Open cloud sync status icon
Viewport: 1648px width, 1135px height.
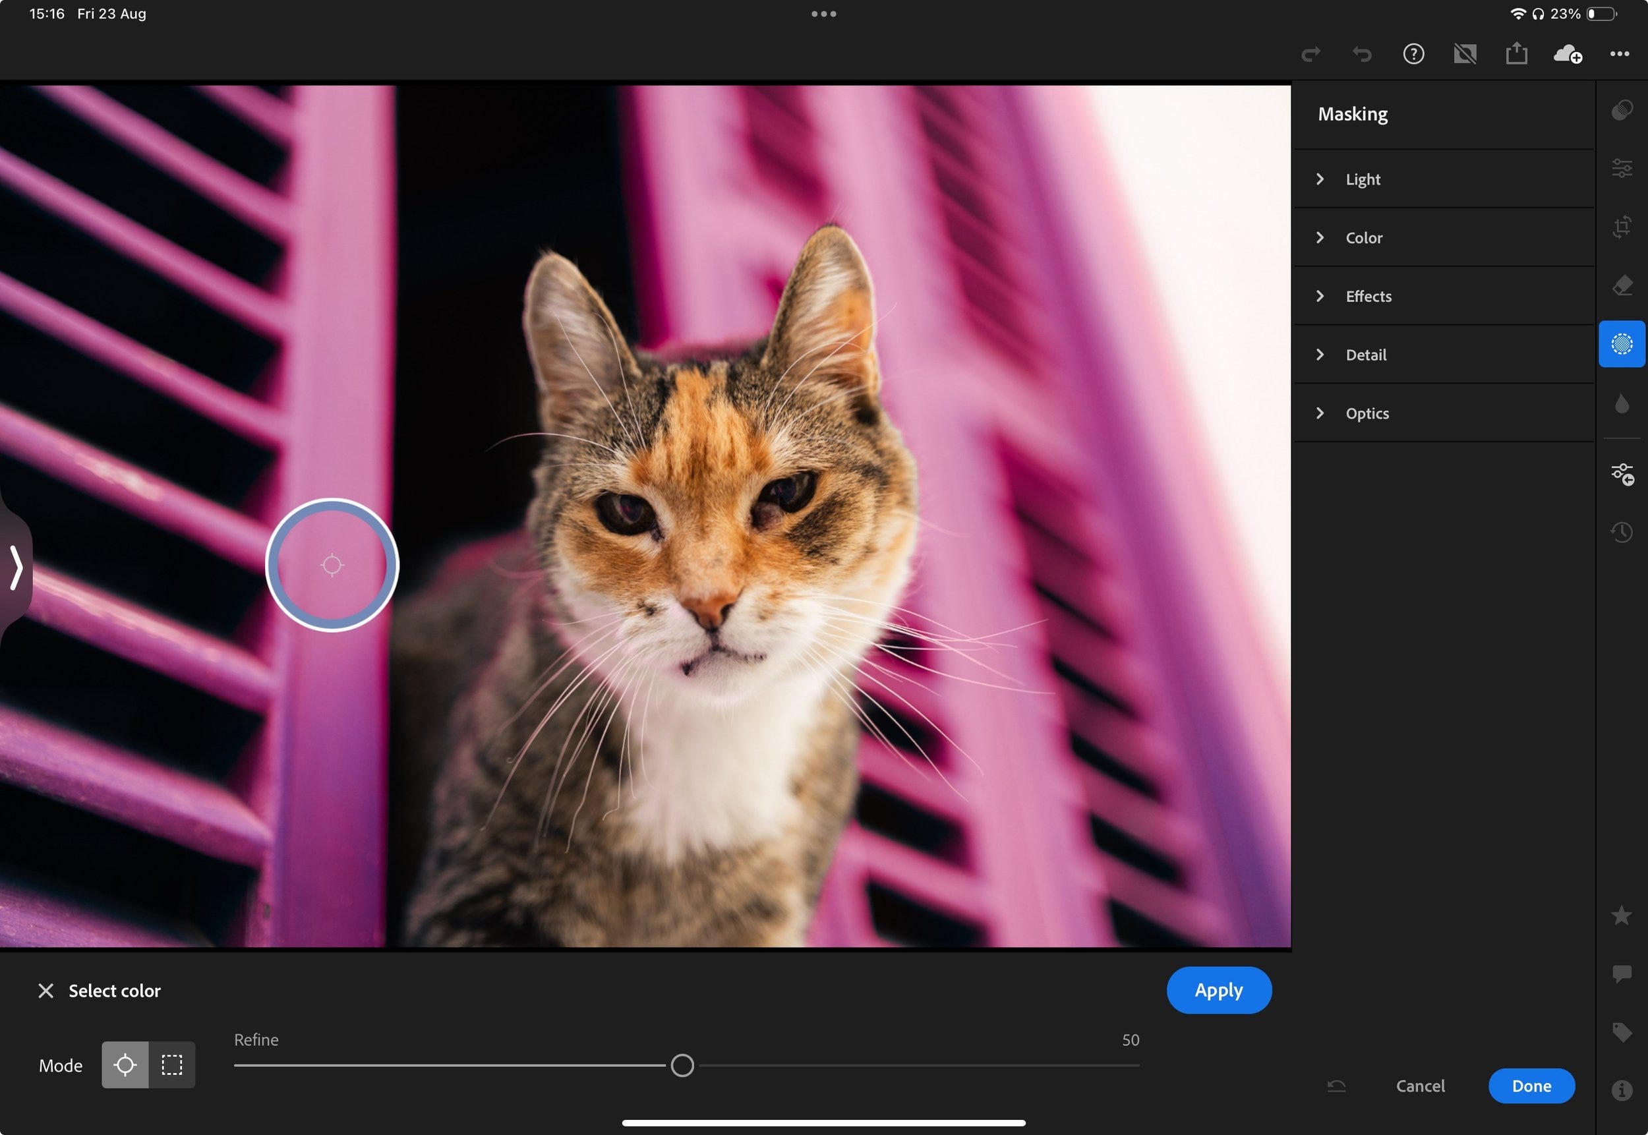click(x=1568, y=54)
